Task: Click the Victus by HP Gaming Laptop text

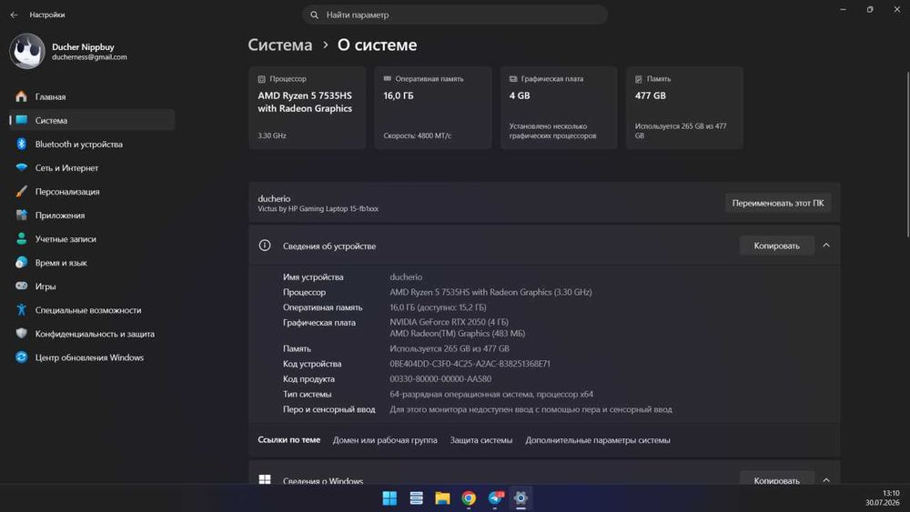Action: pyautogui.click(x=318, y=209)
